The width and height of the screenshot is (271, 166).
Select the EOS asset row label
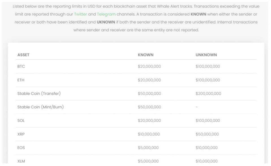21,148
